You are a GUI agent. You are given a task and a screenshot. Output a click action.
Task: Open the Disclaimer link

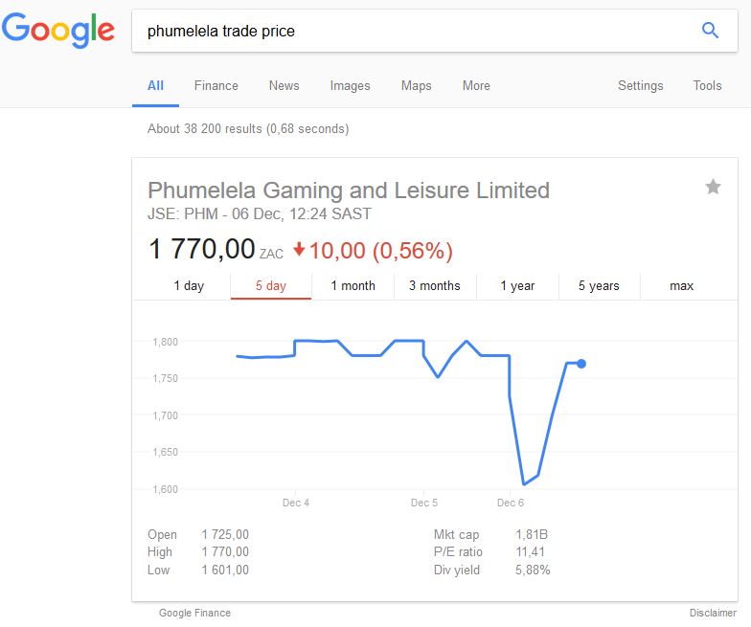[713, 613]
